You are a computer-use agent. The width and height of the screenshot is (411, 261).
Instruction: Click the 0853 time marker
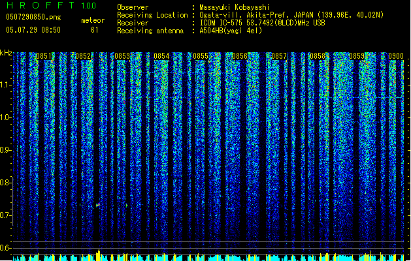pyautogui.click(x=122, y=56)
